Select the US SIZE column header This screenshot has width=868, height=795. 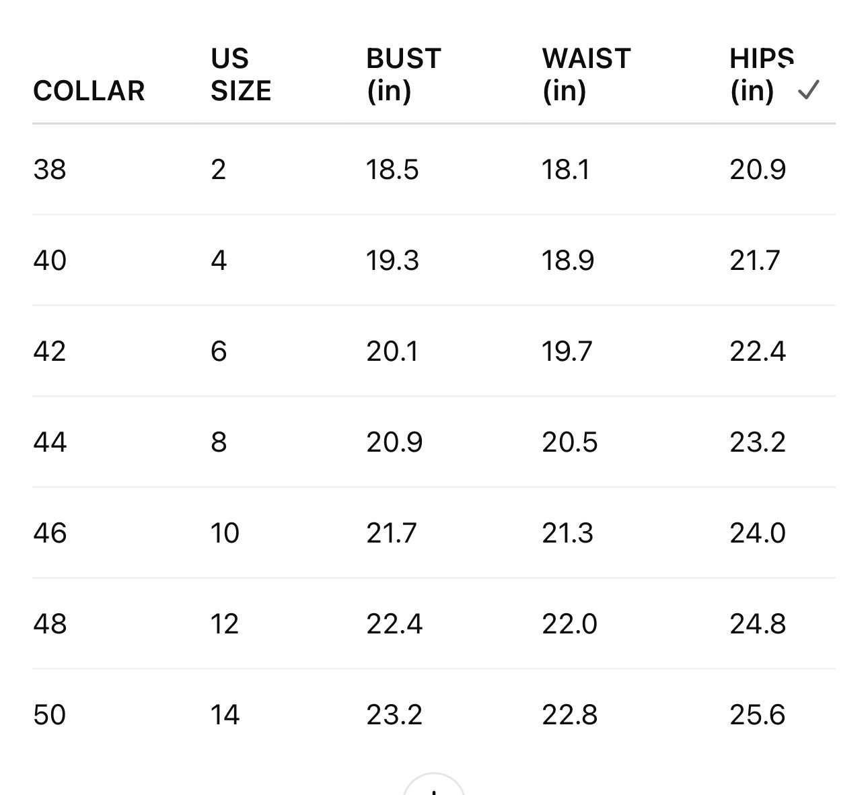240,75
